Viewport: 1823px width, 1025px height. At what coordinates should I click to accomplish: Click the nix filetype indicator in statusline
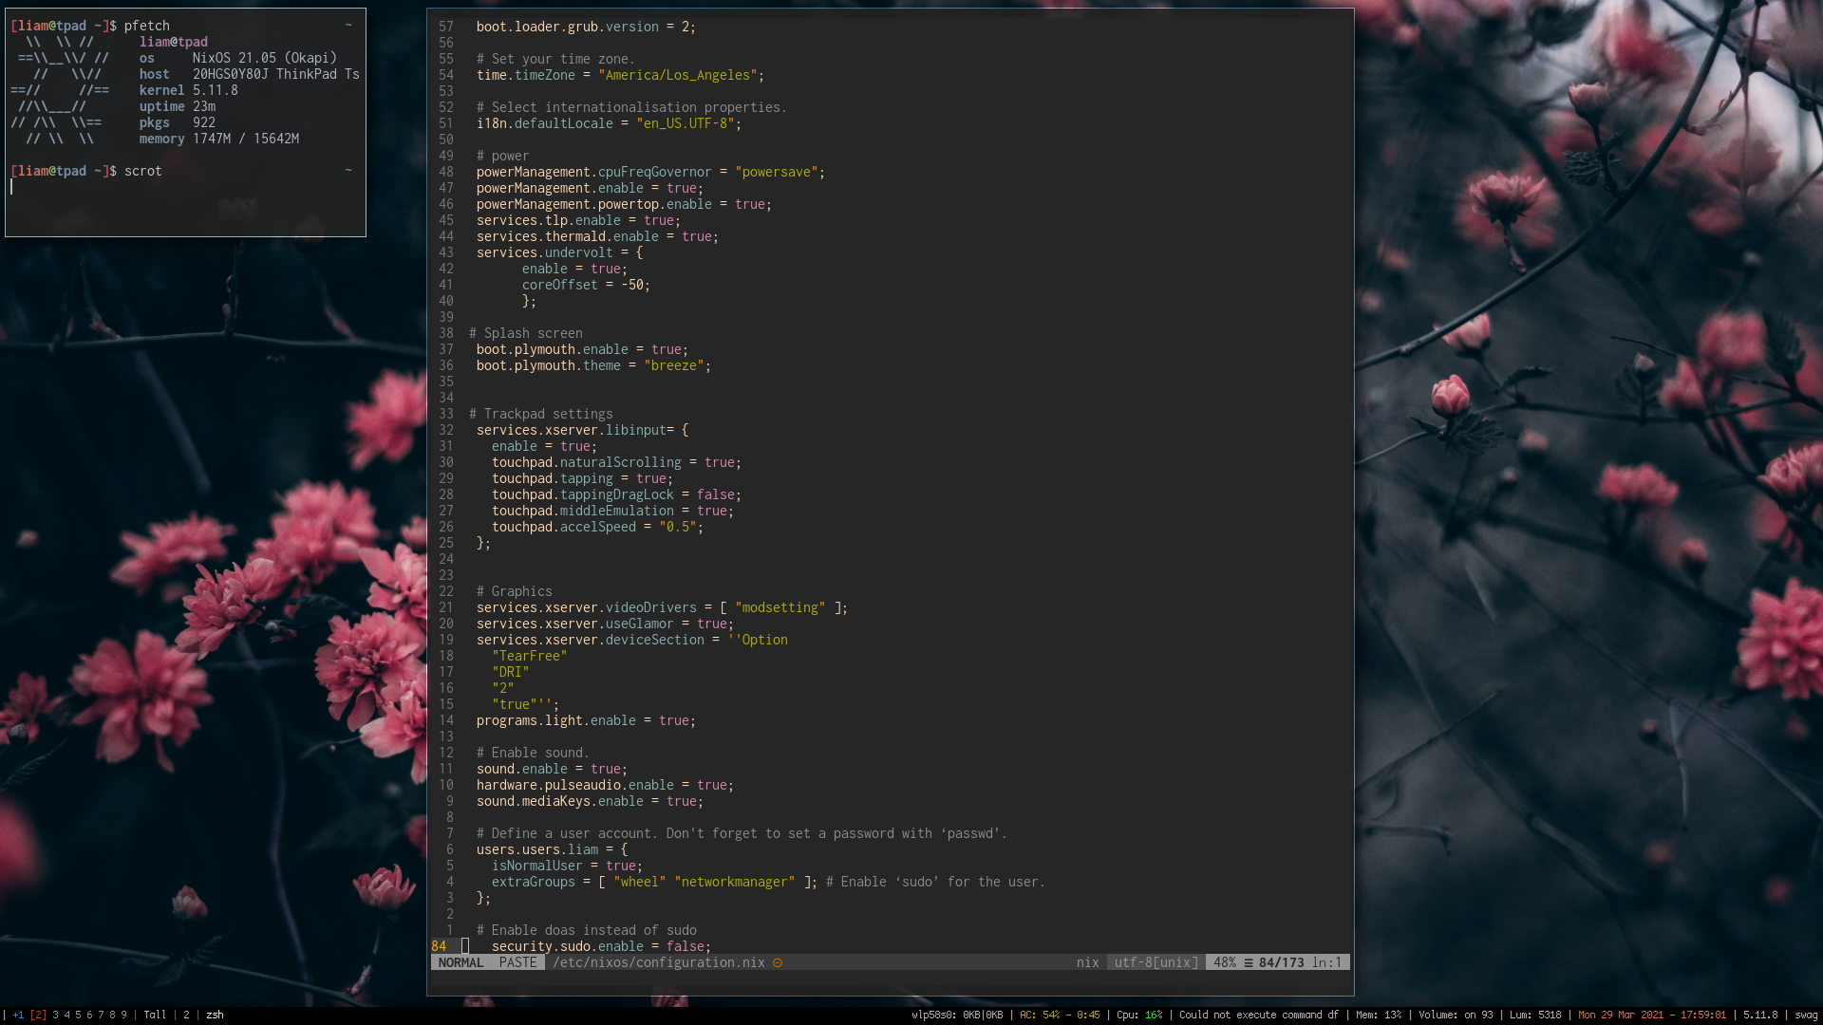click(x=1087, y=962)
